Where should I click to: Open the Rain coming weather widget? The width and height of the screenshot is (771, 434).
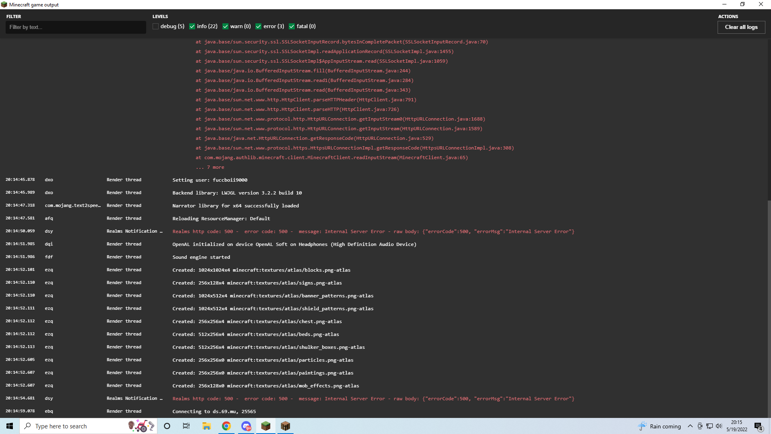(659, 426)
